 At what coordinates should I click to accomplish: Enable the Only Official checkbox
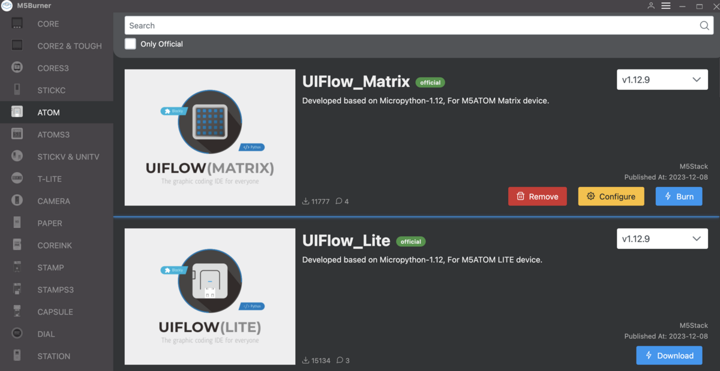point(130,44)
